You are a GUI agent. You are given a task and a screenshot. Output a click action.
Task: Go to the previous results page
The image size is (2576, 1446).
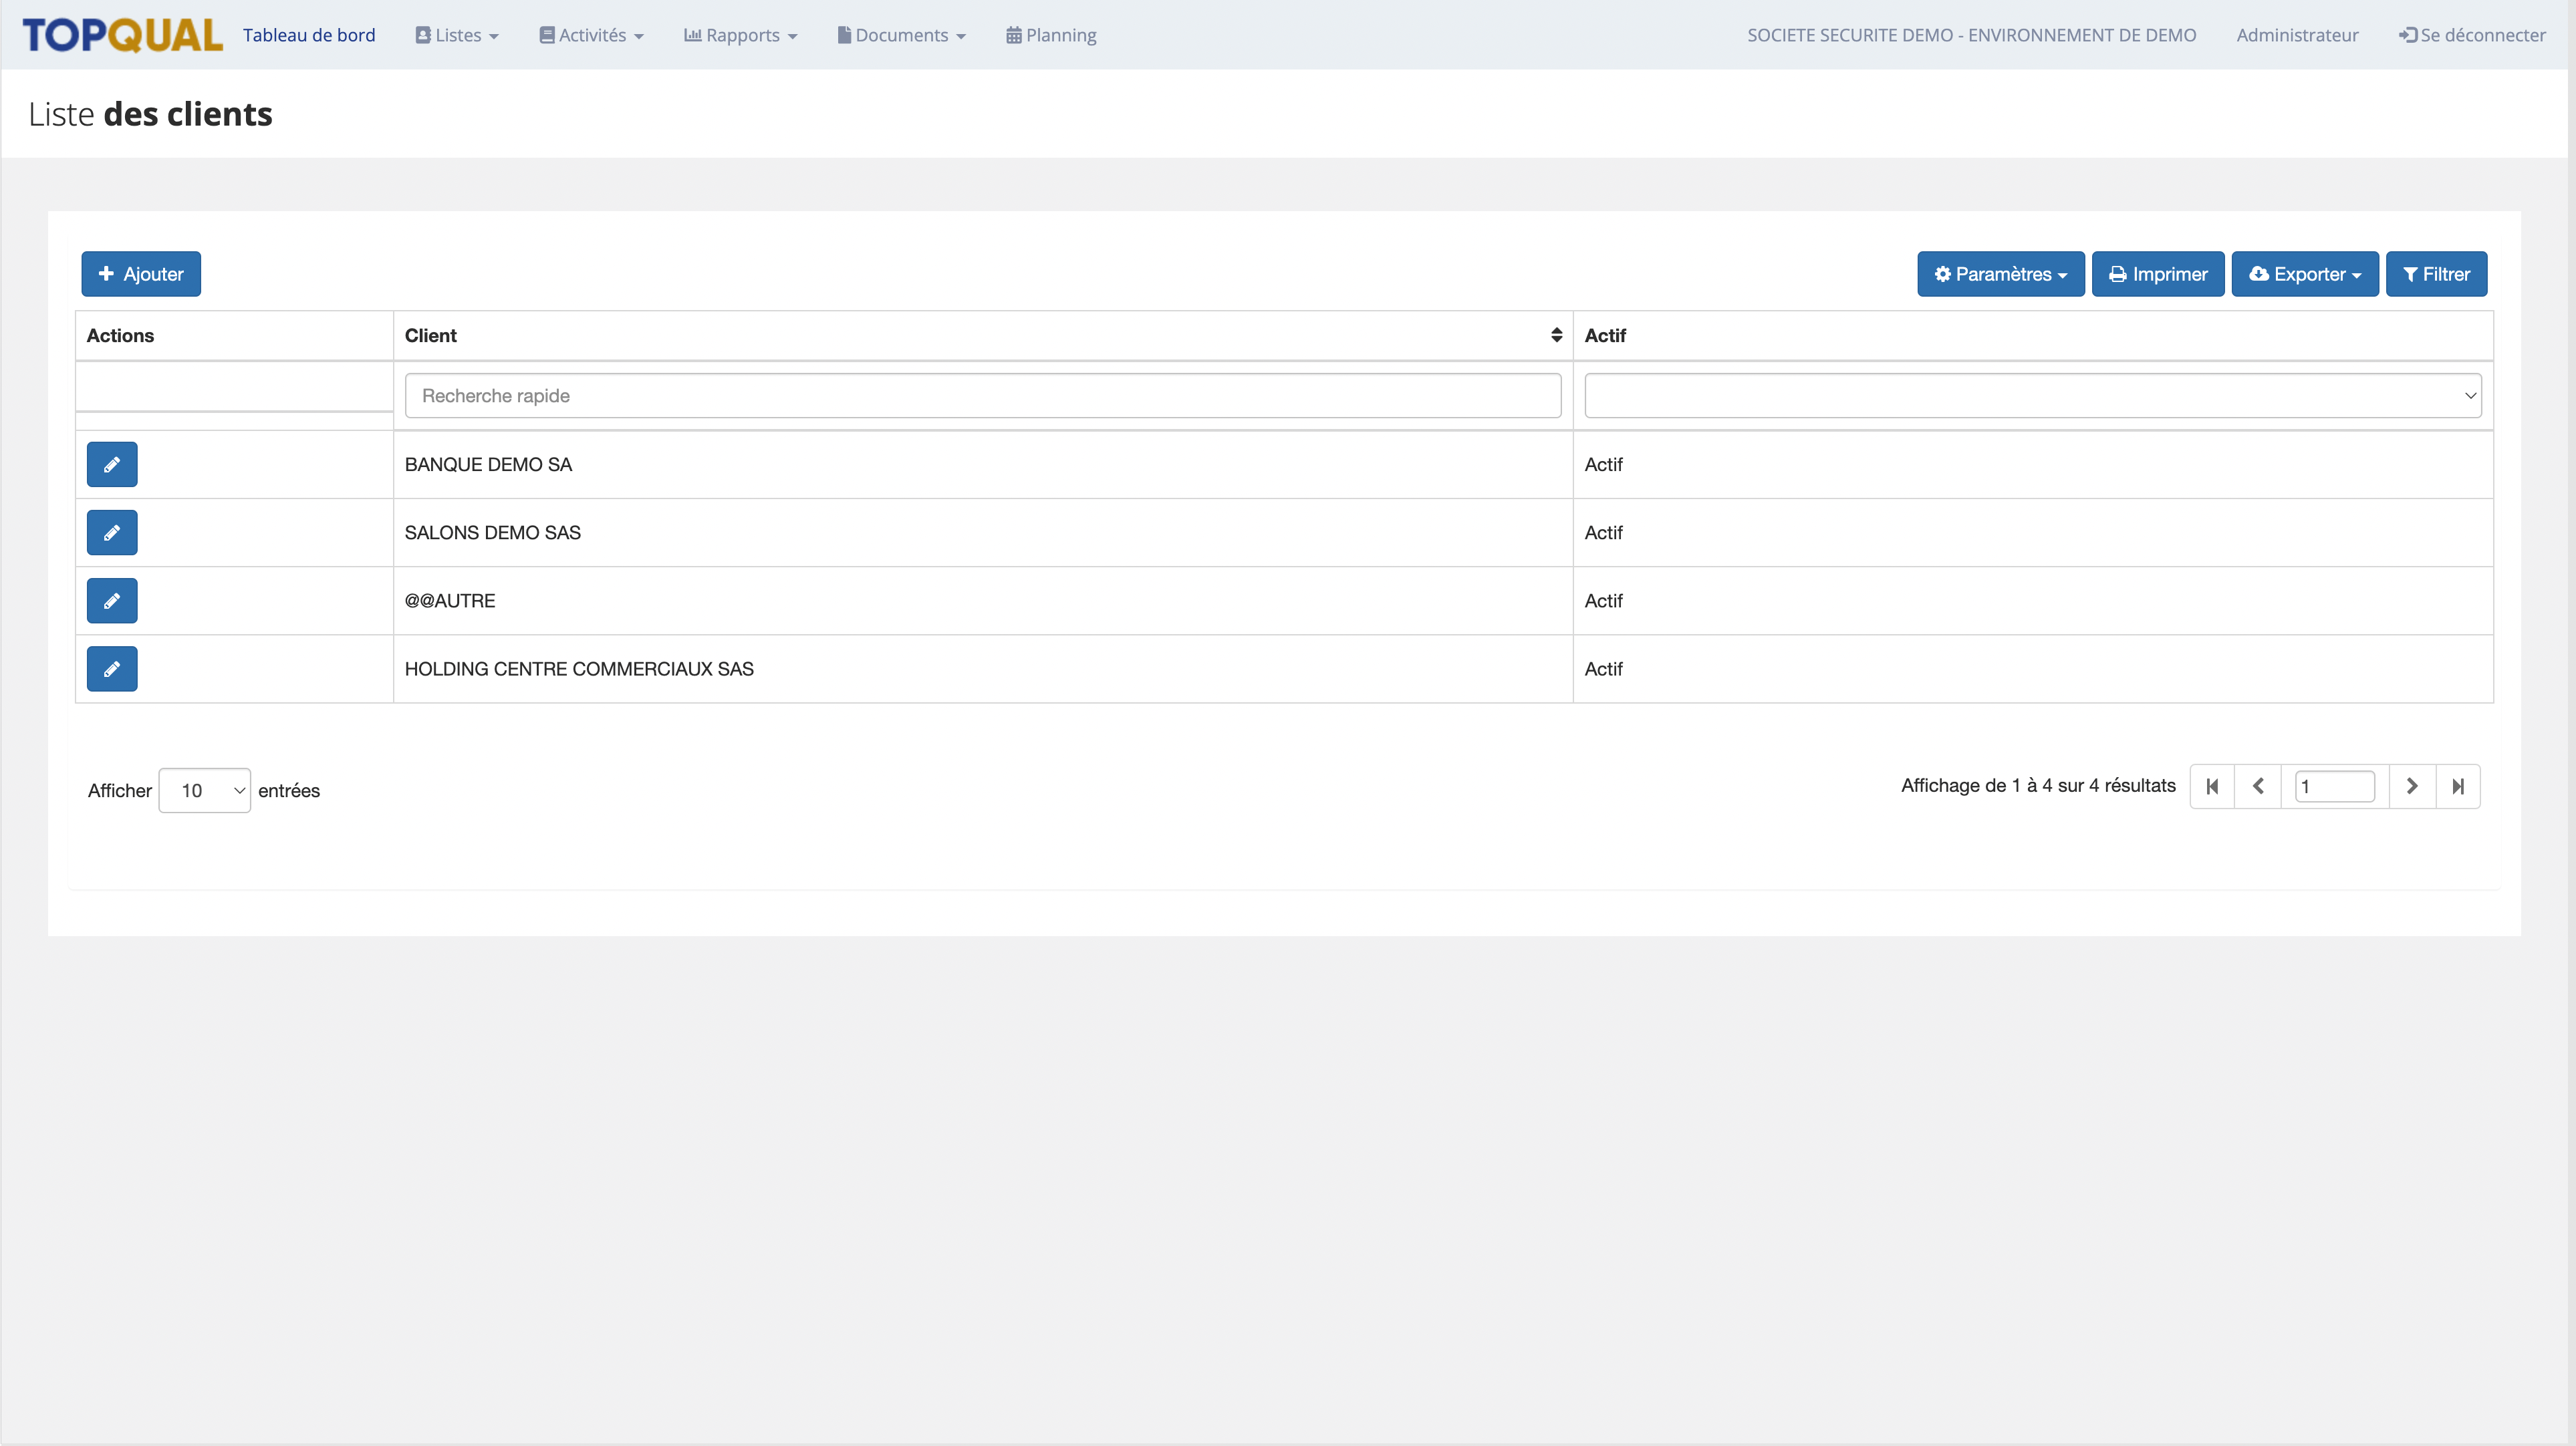click(2258, 786)
